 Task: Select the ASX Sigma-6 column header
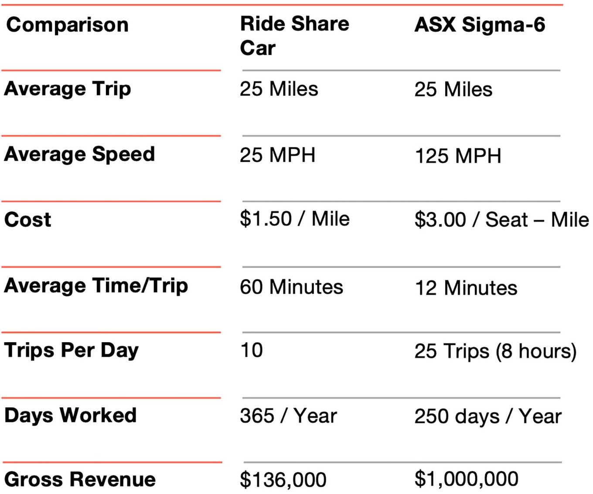coord(480,25)
